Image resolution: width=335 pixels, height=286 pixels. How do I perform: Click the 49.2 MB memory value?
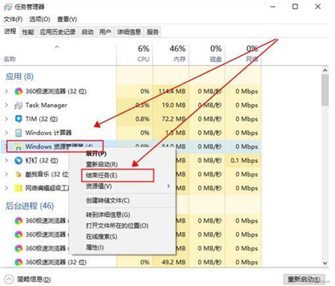(x=174, y=262)
